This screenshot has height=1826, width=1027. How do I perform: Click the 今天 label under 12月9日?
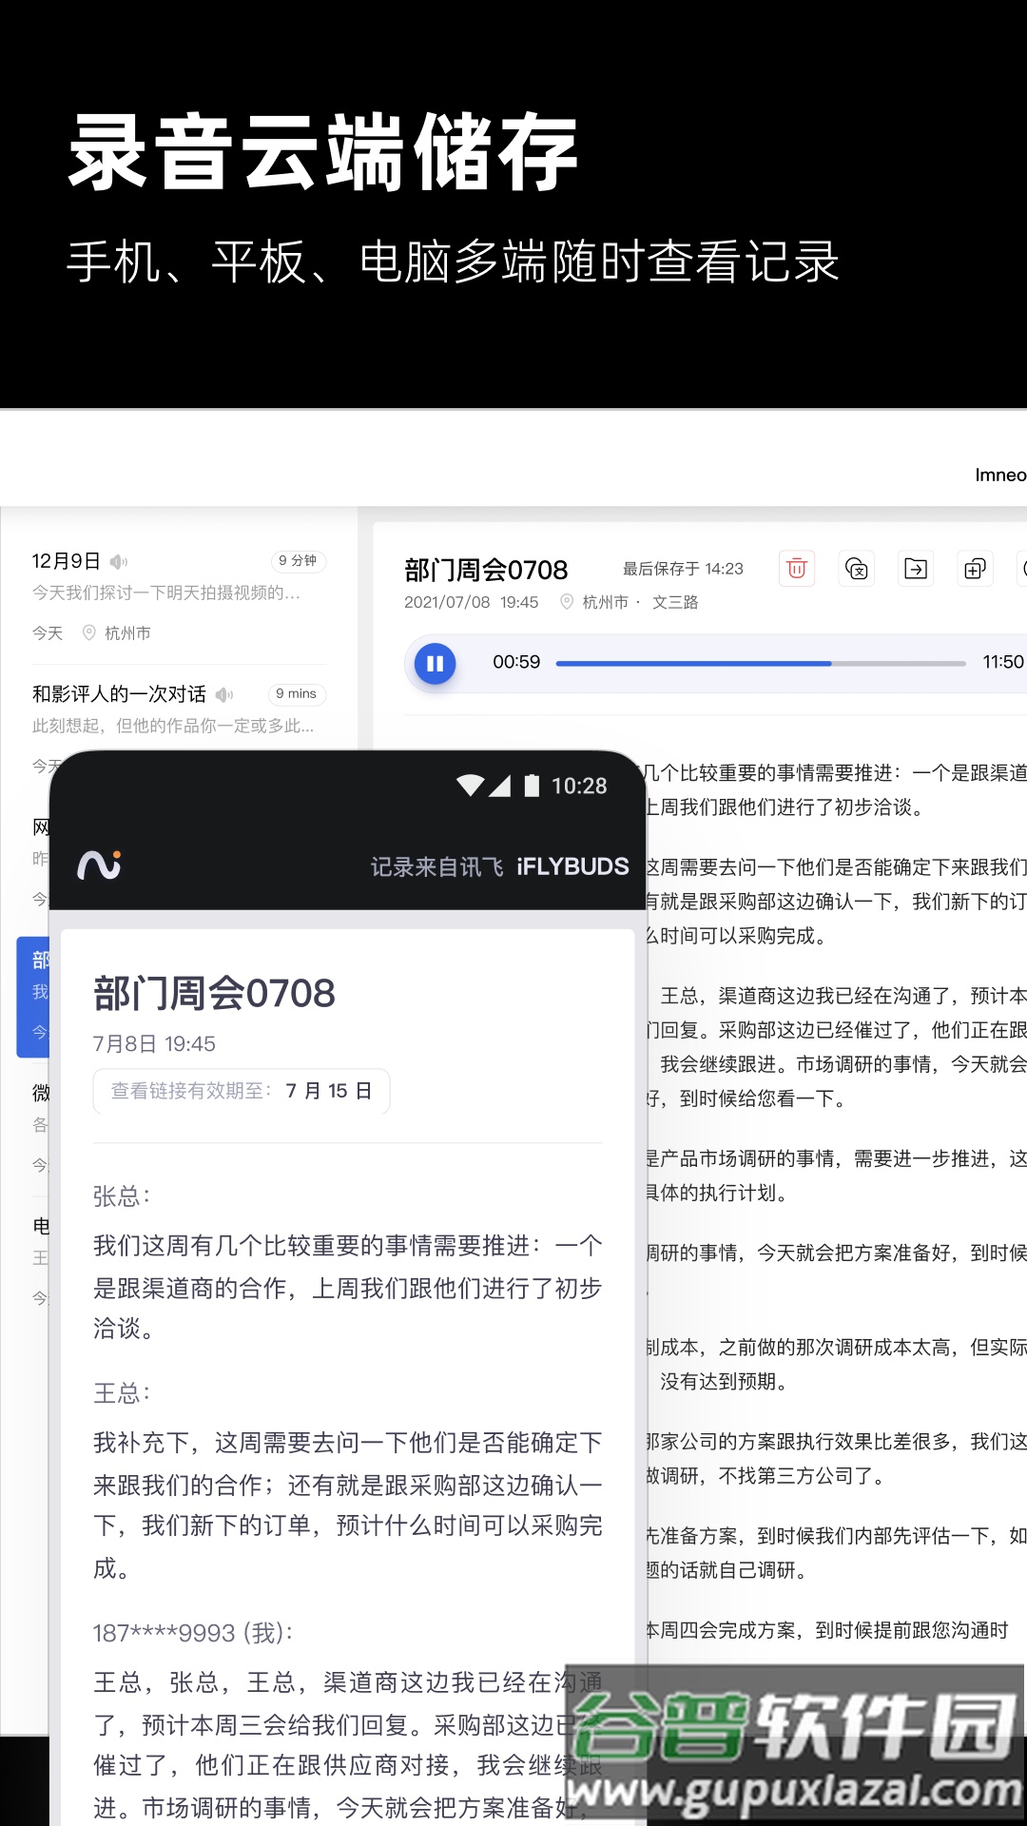pos(48,632)
